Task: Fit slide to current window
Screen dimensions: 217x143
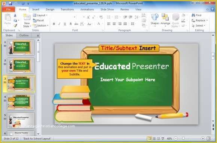Action: coord(208,139)
